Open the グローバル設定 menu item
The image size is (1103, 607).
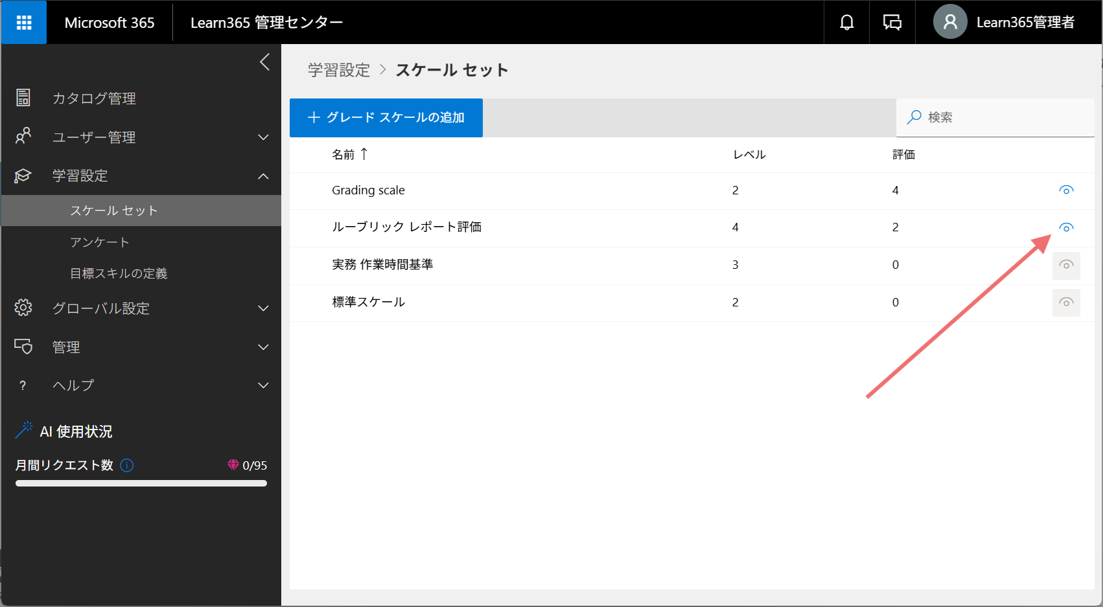tap(101, 308)
